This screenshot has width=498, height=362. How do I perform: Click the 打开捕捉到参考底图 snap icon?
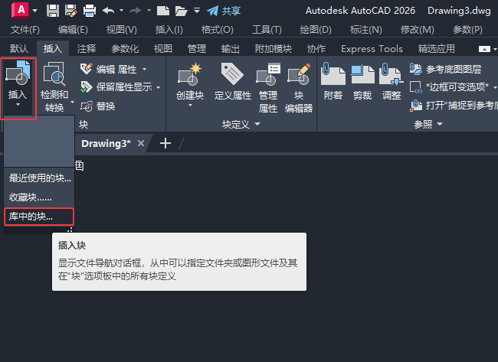(416, 106)
